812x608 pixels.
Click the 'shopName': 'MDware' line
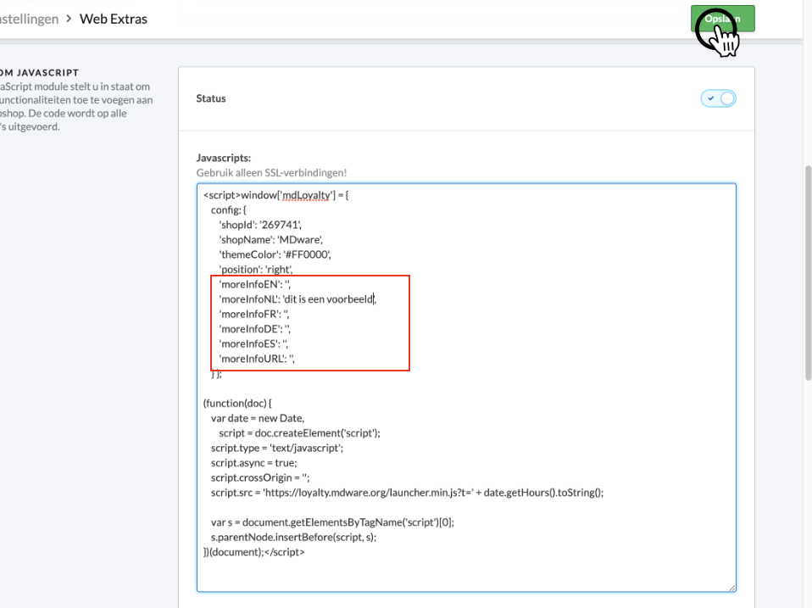[270, 240]
